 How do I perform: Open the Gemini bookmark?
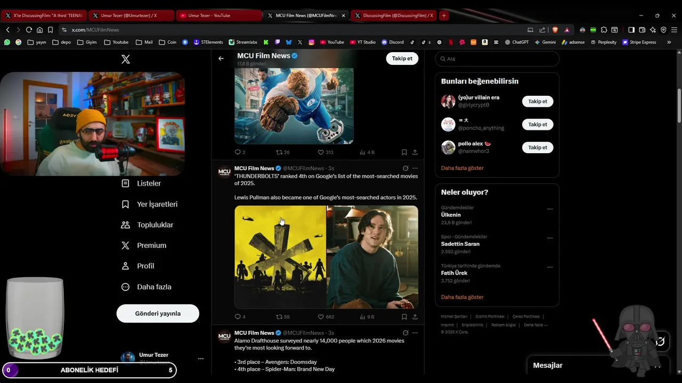[545, 42]
